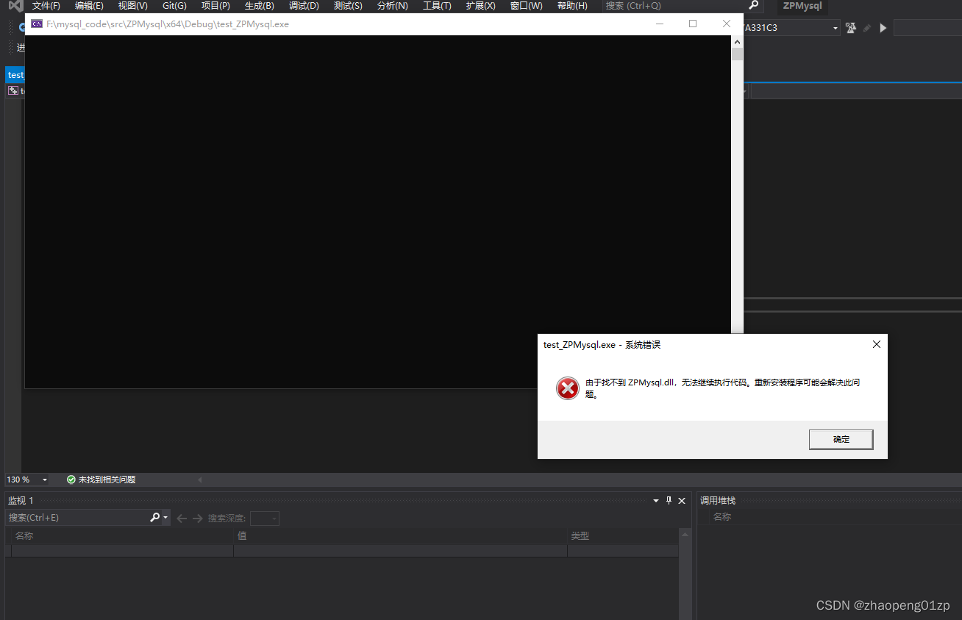Screen dimensions: 962x620
Task: Click the Watch search back arrow
Action: [x=182, y=519]
